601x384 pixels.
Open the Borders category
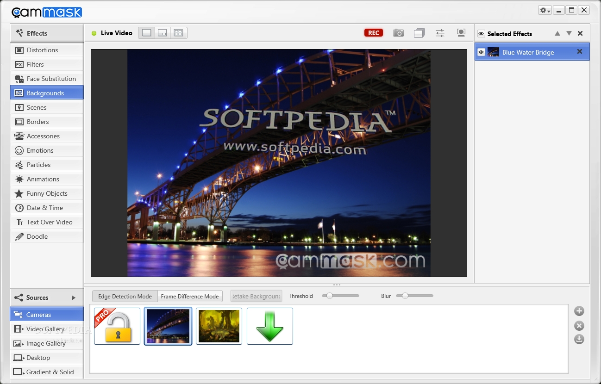pyautogui.click(x=47, y=122)
